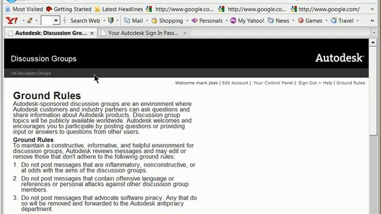
Task: Click the Personals heart icon
Action: [195, 21]
